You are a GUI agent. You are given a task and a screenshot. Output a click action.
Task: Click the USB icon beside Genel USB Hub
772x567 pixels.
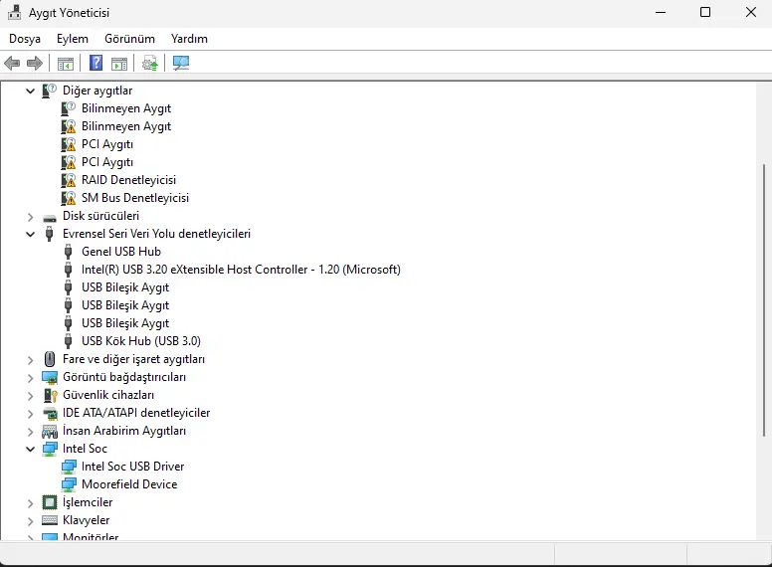tap(69, 252)
